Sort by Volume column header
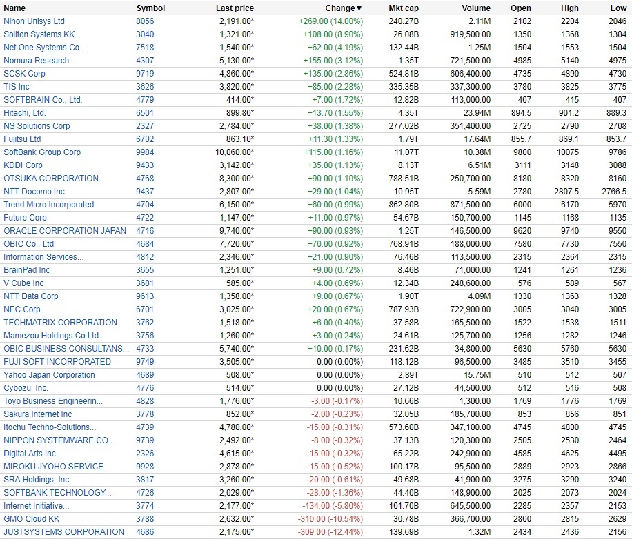Screen dimensions: 632x539 [476, 8]
